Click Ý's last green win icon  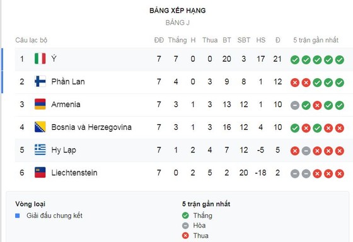coord(340,60)
